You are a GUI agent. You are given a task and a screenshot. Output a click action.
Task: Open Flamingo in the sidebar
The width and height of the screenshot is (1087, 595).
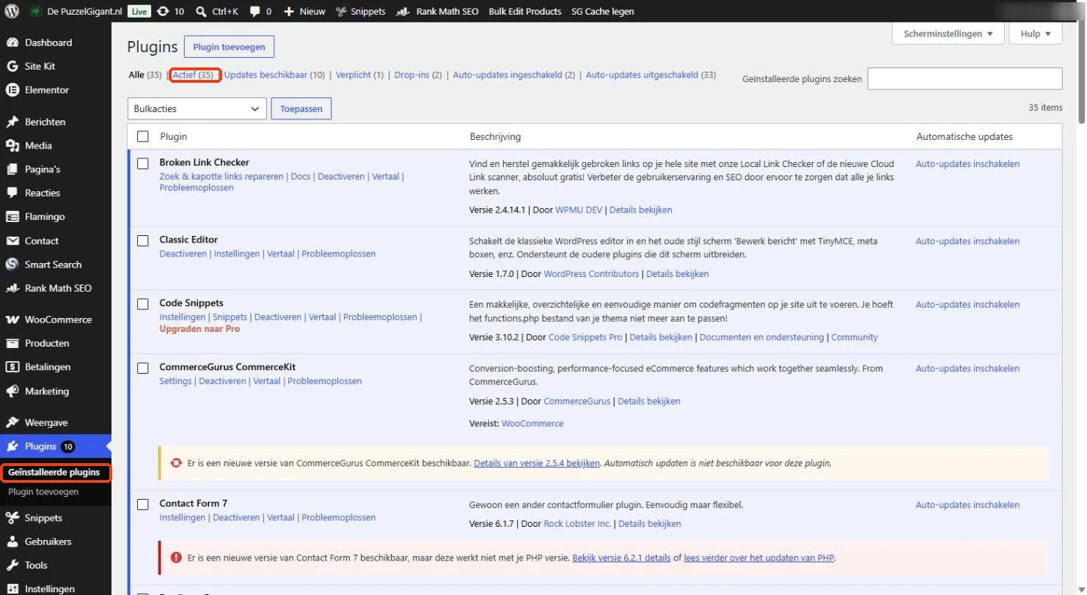click(x=45, y=217)
